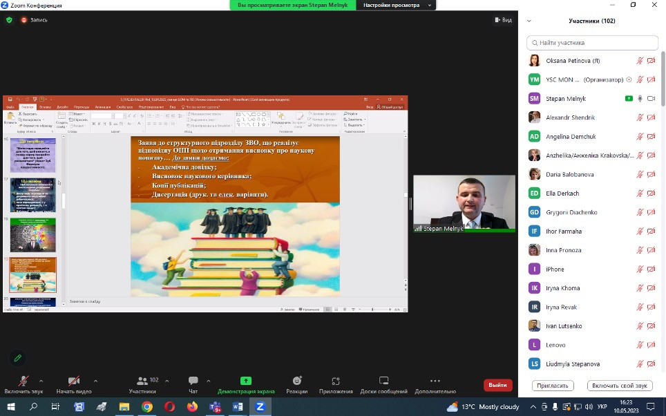
Task: Click the muted mic icon for Inna Pronoza
Action: click(640, 250)
